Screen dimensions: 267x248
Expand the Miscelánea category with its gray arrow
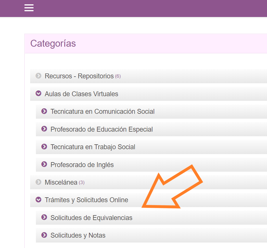[38, 182]
